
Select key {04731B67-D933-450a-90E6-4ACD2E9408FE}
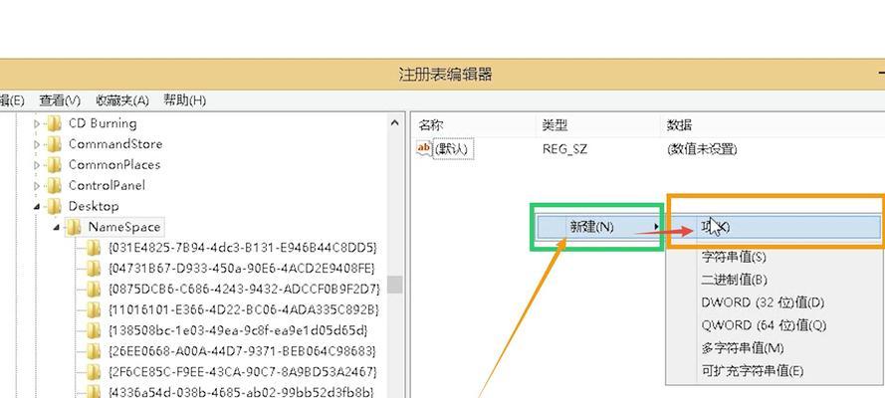241,269
